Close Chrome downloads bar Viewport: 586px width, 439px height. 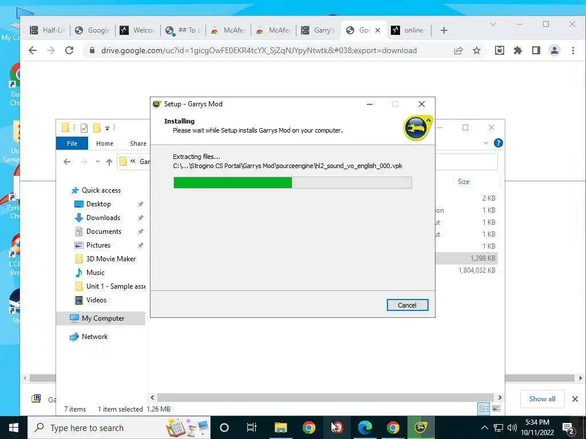pyautogui.click(x=575, y=399)
